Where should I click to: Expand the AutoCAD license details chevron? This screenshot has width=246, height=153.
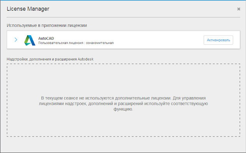[x=16, y=40]
